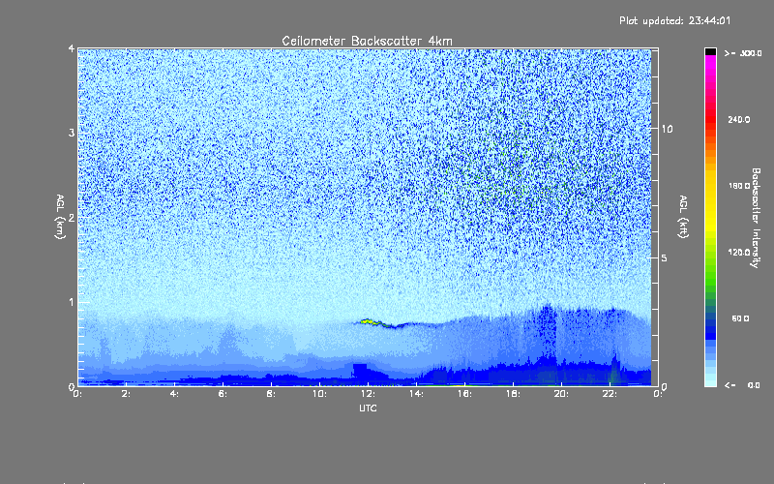Click the 2: tick label on the UTC axis
This screenshot has height=484, width=774.
126,394
